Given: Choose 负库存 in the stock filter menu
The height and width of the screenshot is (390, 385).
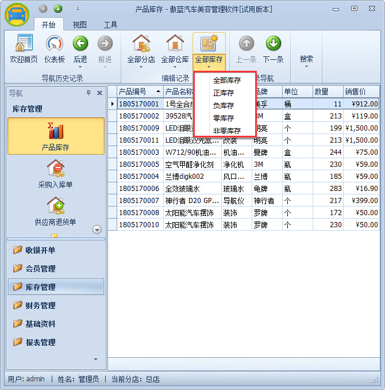Looking at the screenshot, I should pyautogui.click(x=224, y=105).
